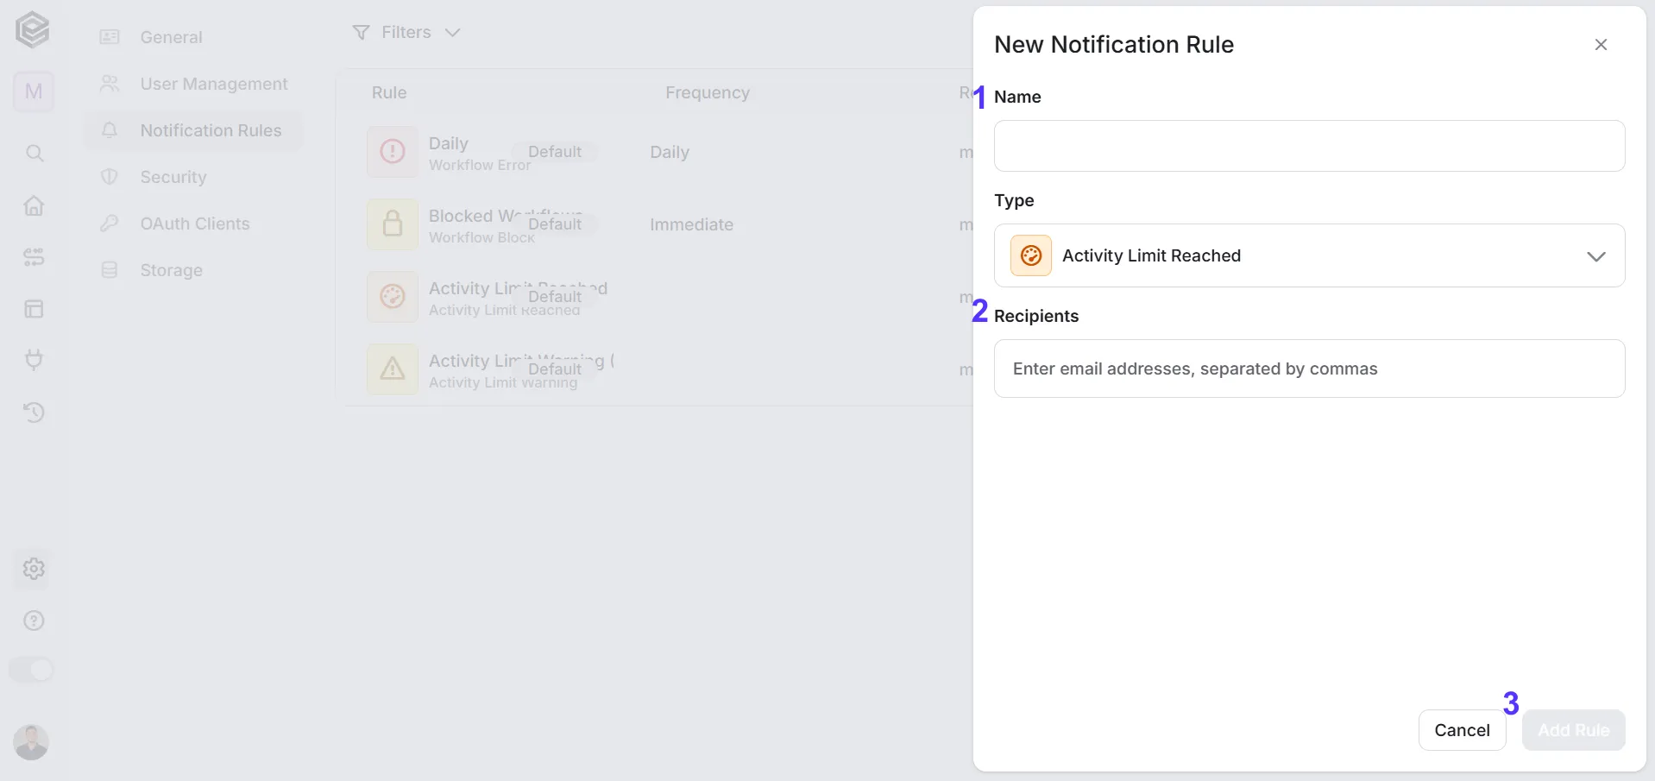Viewport: 1655px width, 781px height.
Task: Open the help question mark icon
Action: (34, 620)
